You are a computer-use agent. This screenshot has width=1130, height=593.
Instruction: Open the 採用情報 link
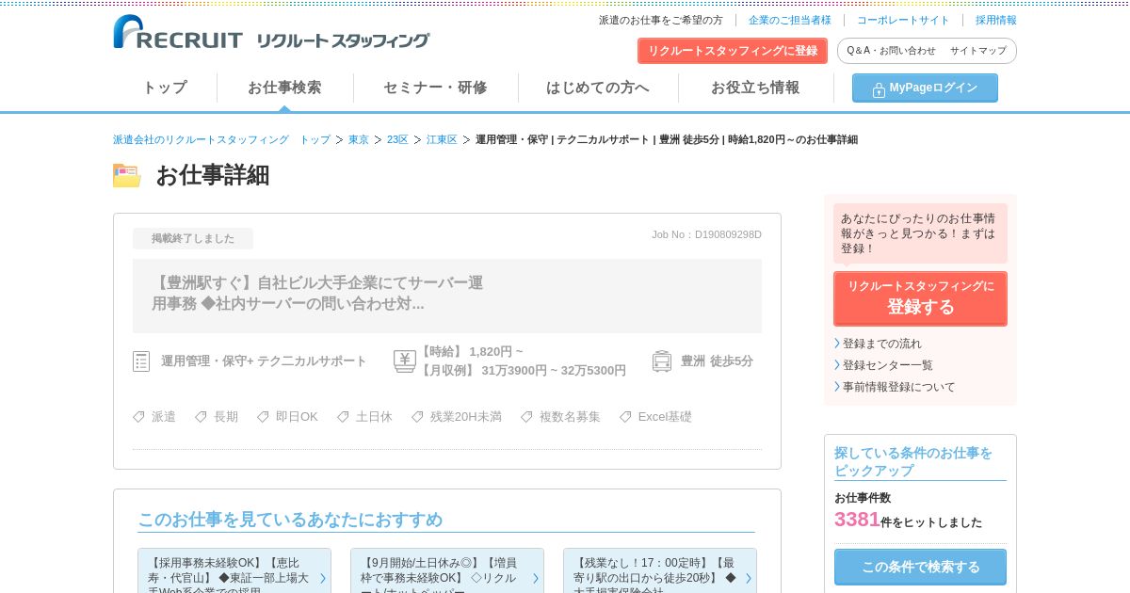pos(996,20)
